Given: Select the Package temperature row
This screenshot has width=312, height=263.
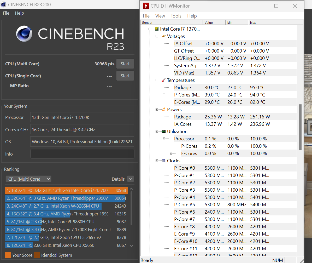Looking at the screenshot, I should click(x=235, y=88).
